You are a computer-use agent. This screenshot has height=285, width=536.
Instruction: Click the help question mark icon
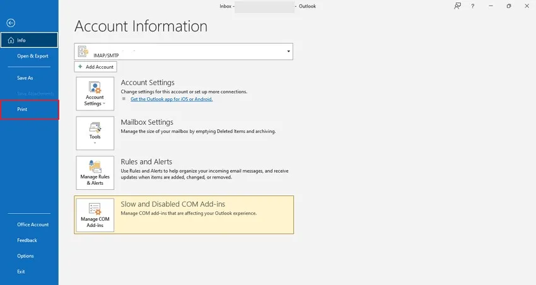point(472,6)
